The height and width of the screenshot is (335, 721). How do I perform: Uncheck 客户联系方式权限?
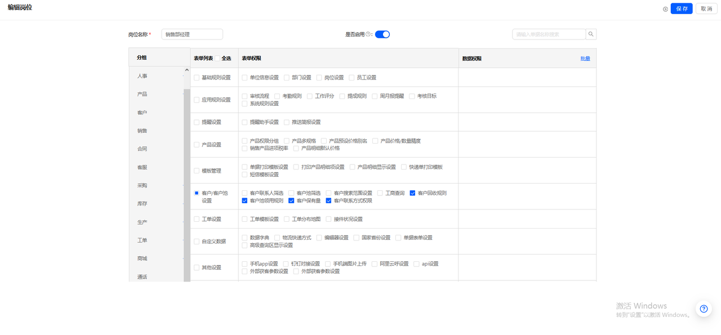tap(328, 200)
